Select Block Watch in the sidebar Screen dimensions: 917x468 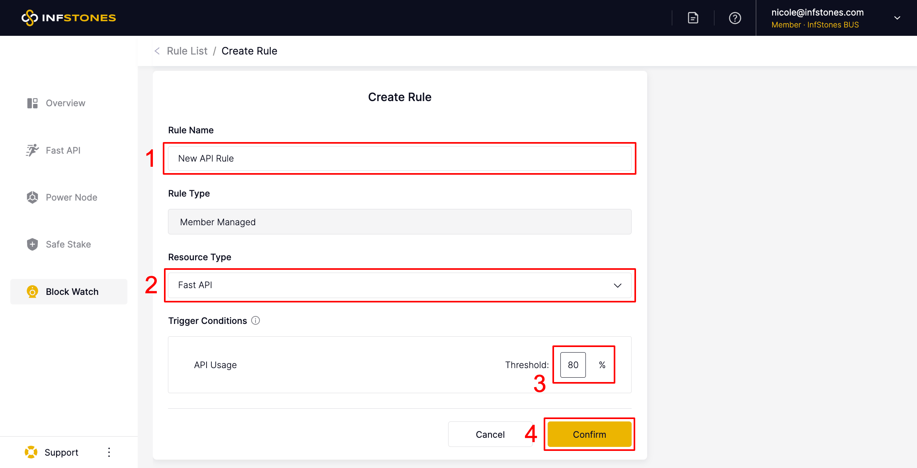[x=72, y=292]
